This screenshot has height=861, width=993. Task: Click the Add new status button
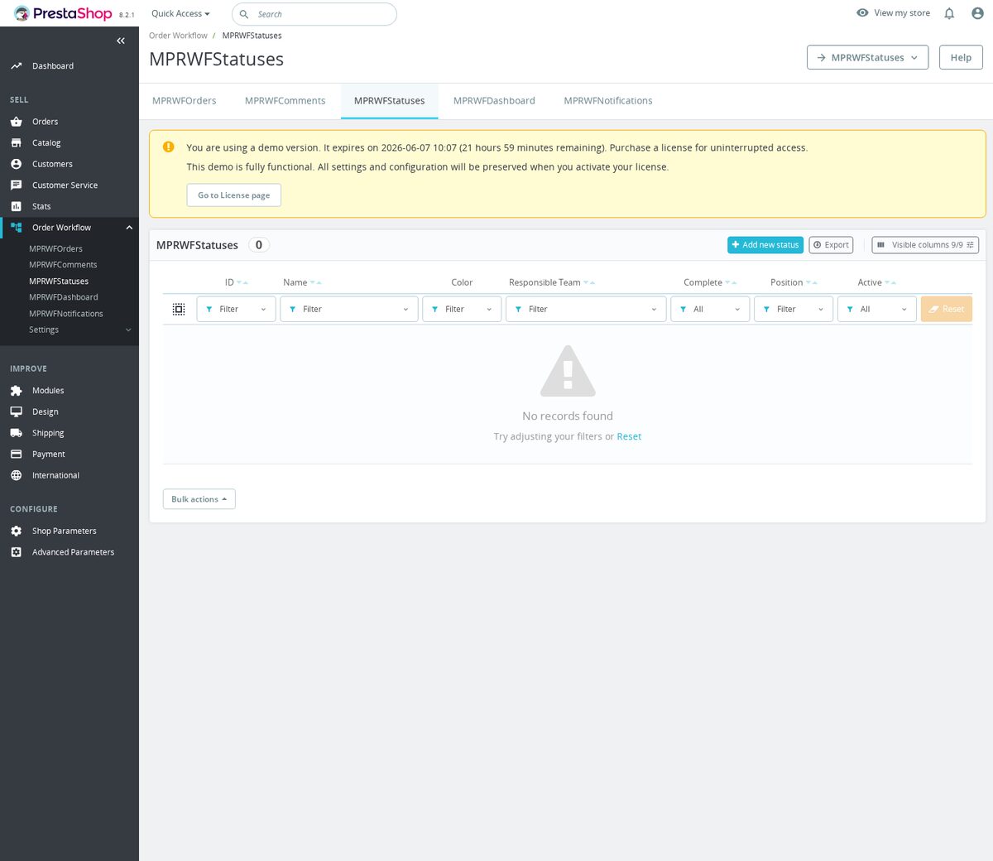pyautogui.click(x=765, y=245)
